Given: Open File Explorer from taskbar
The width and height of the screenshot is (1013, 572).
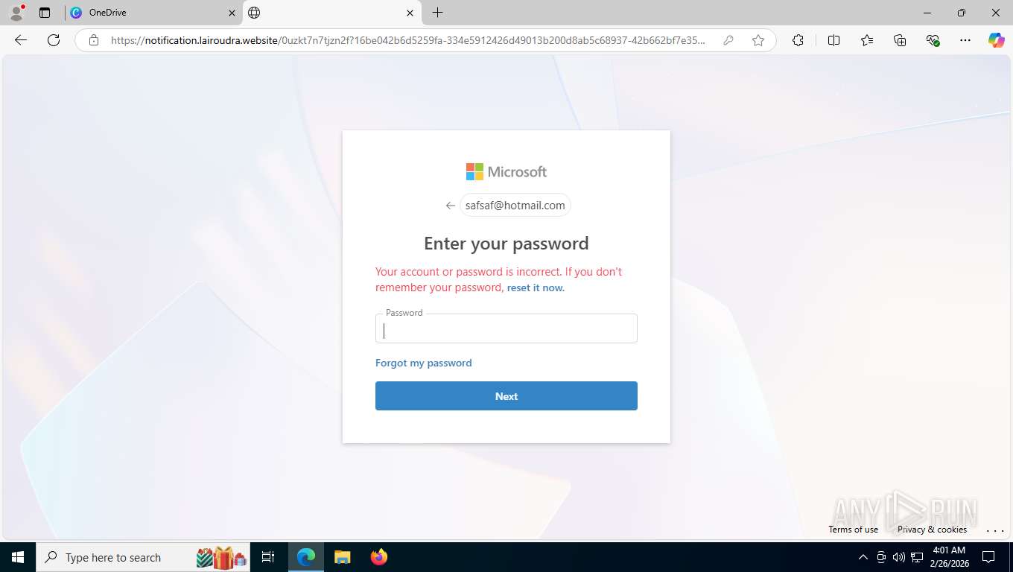Looking at the screenshot, I should 342,557.
